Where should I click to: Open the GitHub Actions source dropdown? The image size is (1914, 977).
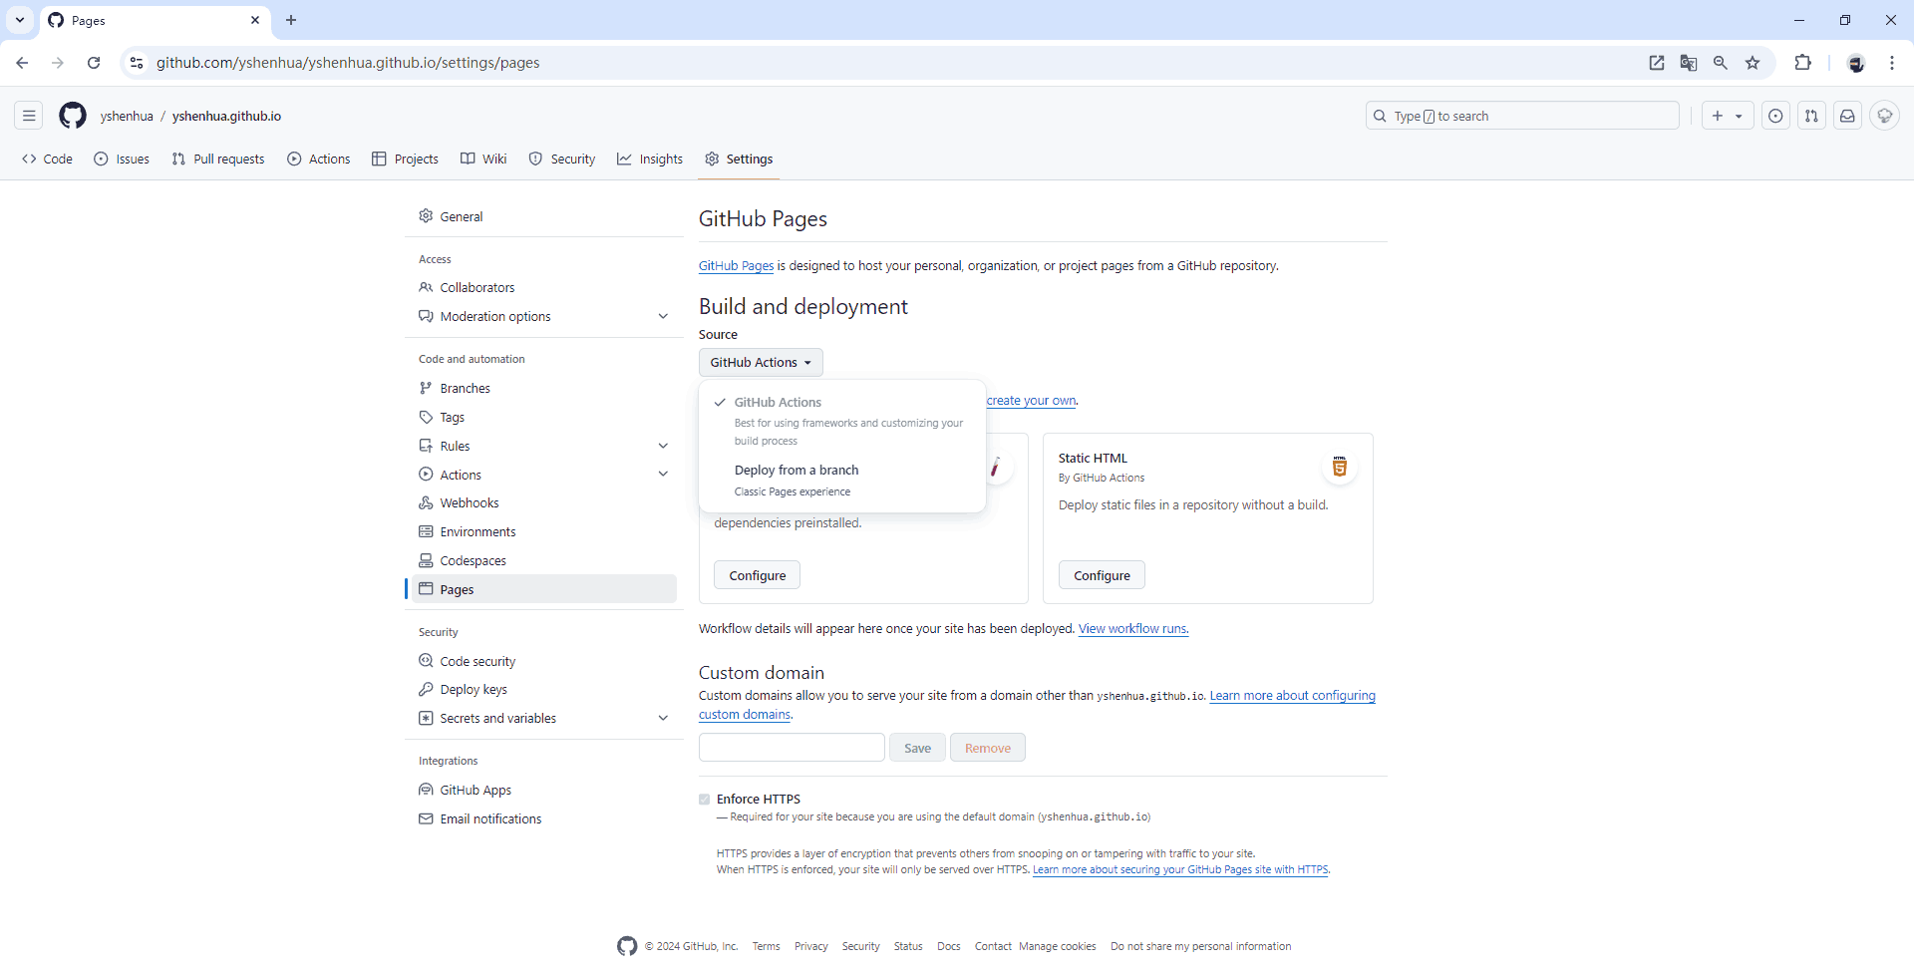[761, 363]
